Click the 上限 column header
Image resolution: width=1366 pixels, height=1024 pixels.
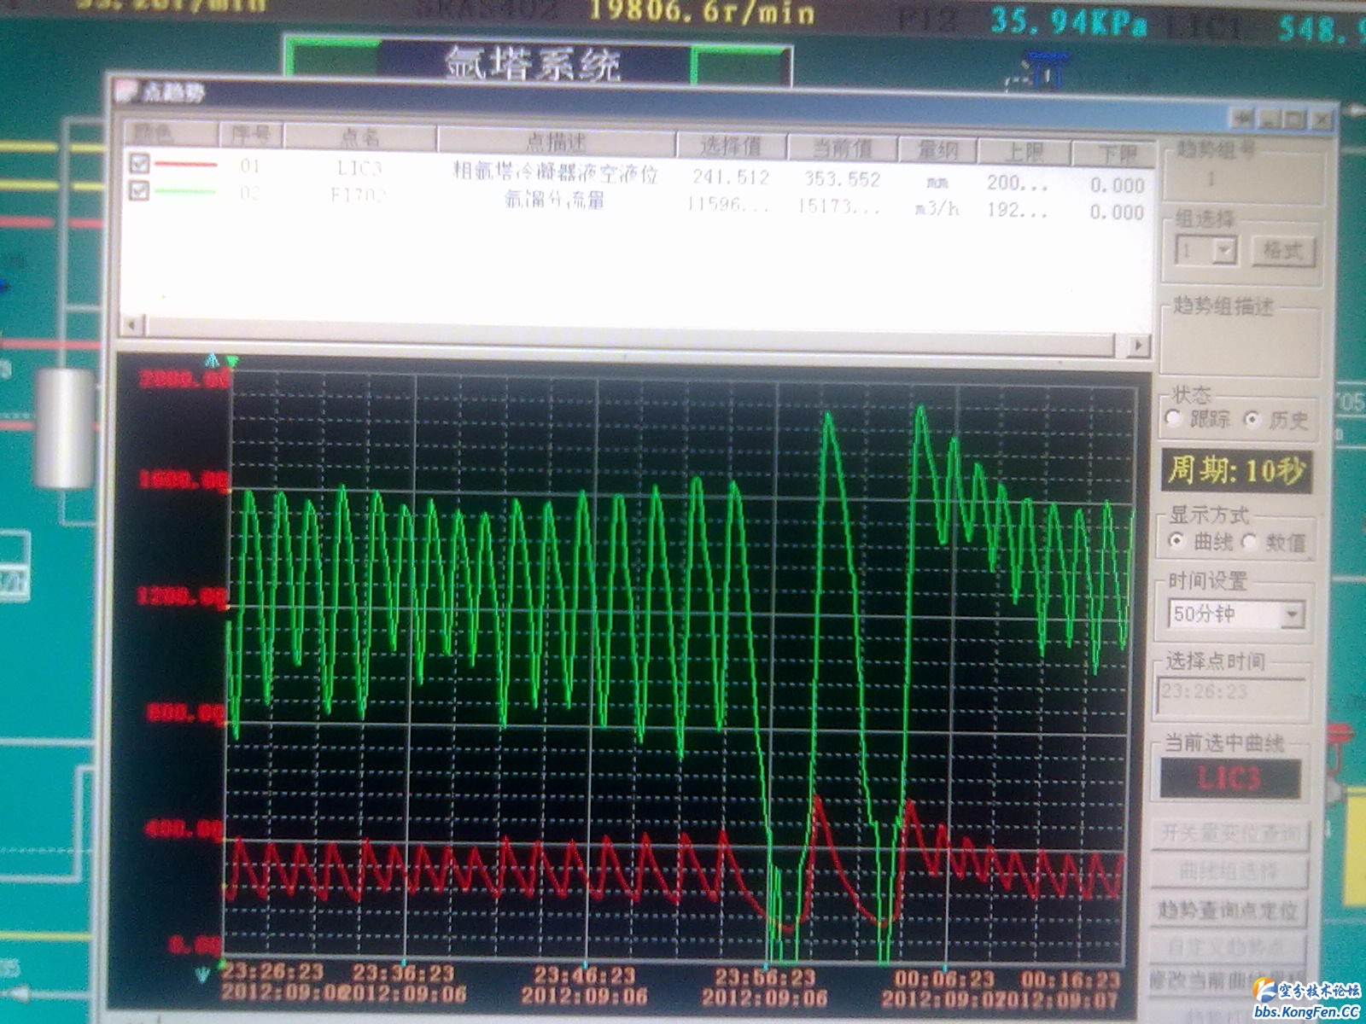click(1024, 153)
